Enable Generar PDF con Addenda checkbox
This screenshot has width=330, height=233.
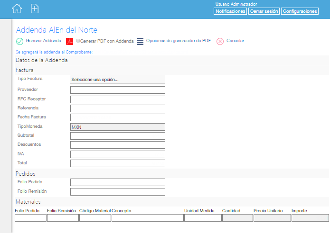(78, 41)
